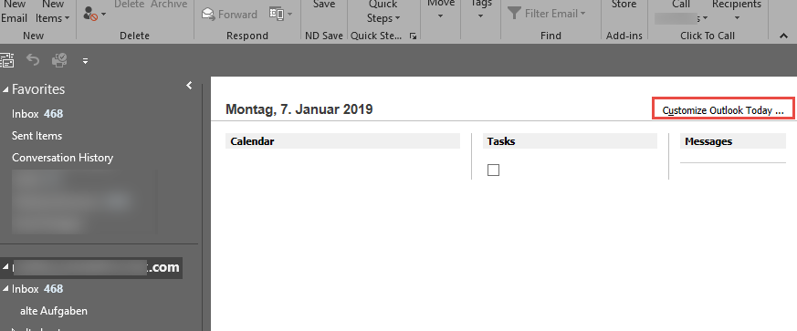This screenshot has width=797, height=331.
Task: Click the Delete button label
Action: click(129, 5)
